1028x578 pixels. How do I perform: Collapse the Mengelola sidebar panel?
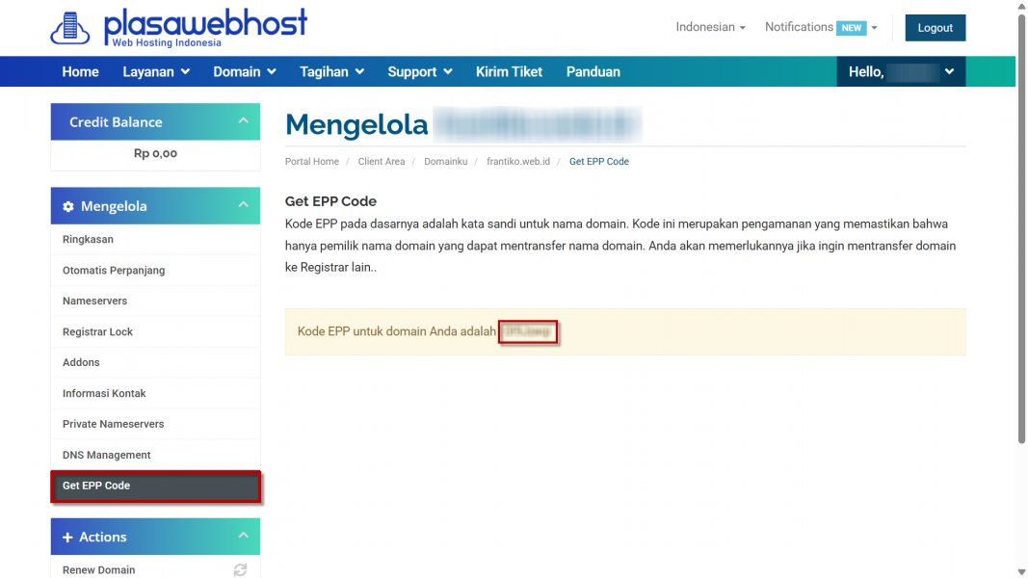pyautogui.click(x=243, y=204)
